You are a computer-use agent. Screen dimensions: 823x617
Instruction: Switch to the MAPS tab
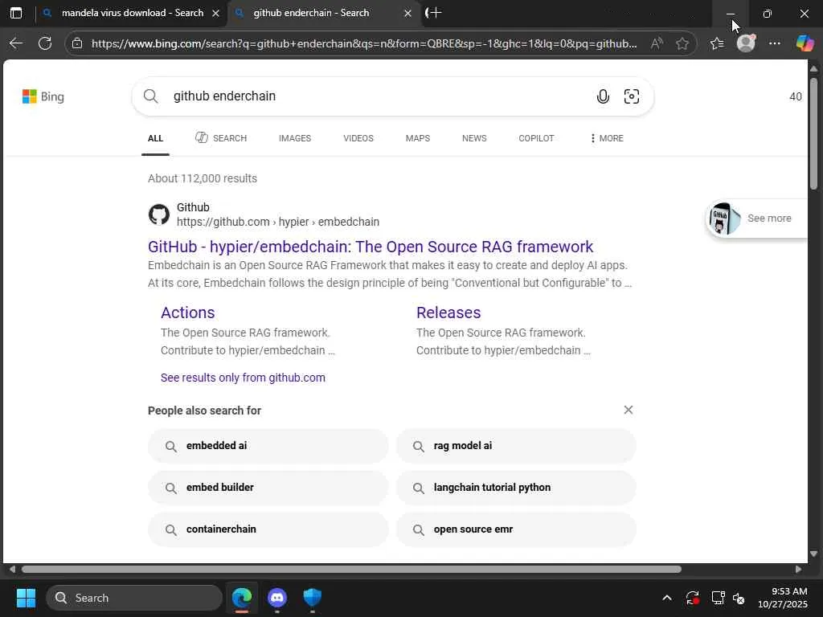point(418,138)
